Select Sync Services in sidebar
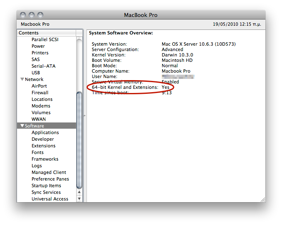The image size is (282, 225). [46, 192]
